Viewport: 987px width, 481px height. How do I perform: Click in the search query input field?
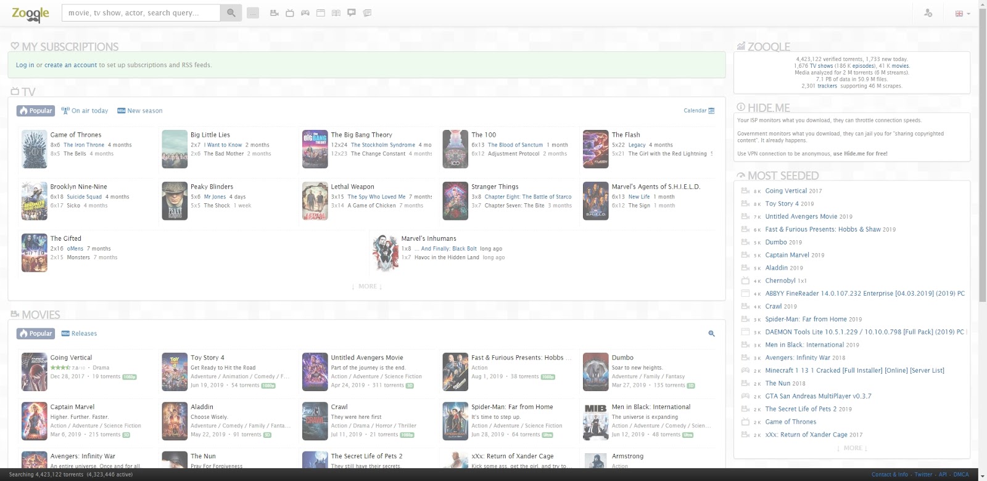[141, 13]
